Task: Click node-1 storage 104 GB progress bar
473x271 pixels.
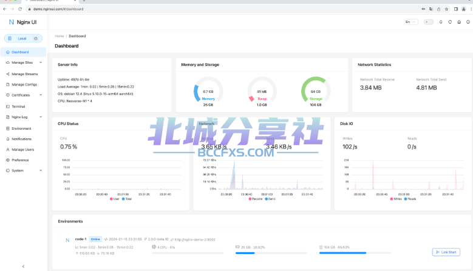Action: tap(355, 253)
